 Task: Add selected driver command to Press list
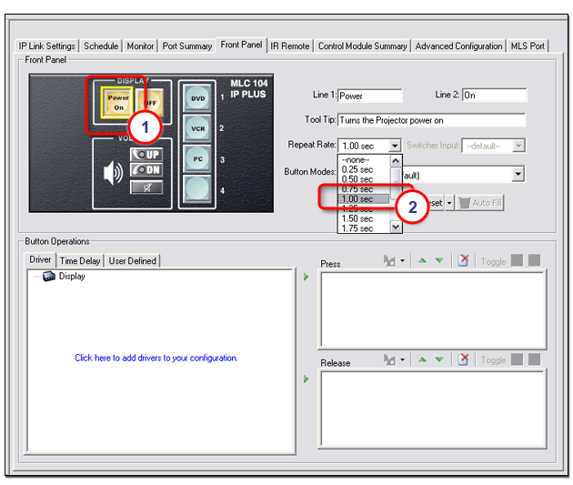pyautogui.click(x=307, y=277)
